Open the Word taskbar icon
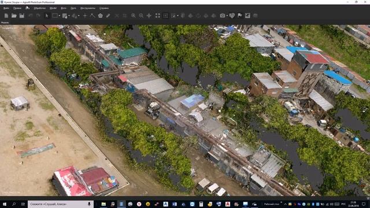The height and width of the screenshot is (208, 370). coord(175,204)
